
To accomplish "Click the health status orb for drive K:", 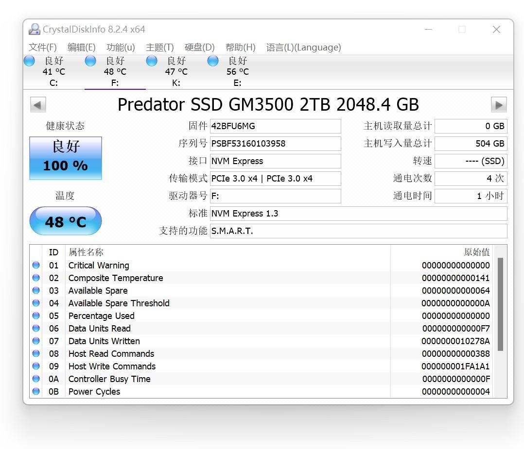I will click(152, 61).
